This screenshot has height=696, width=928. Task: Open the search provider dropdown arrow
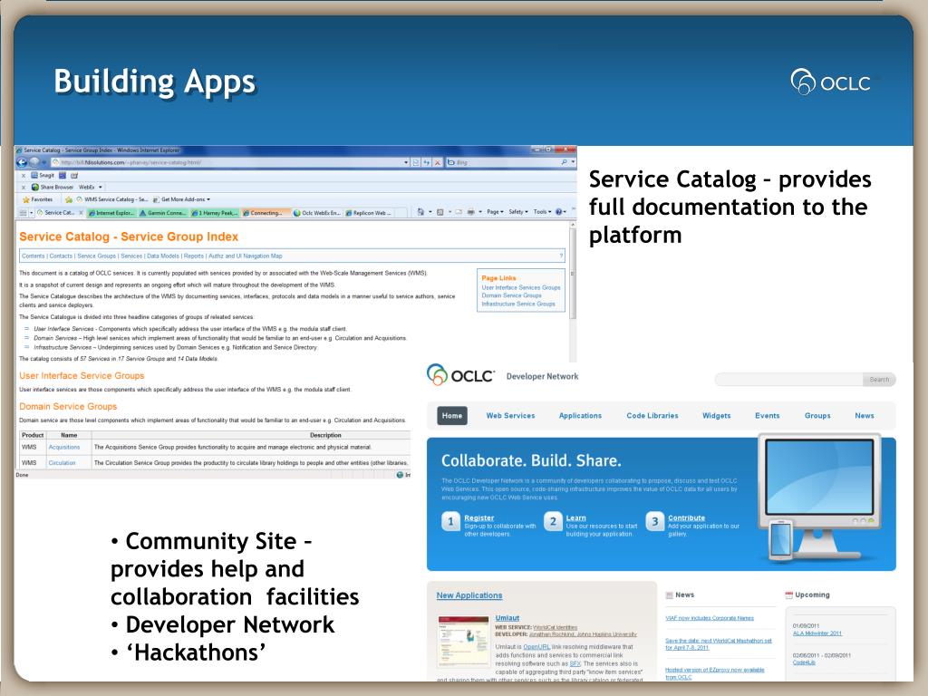[573, 162]
